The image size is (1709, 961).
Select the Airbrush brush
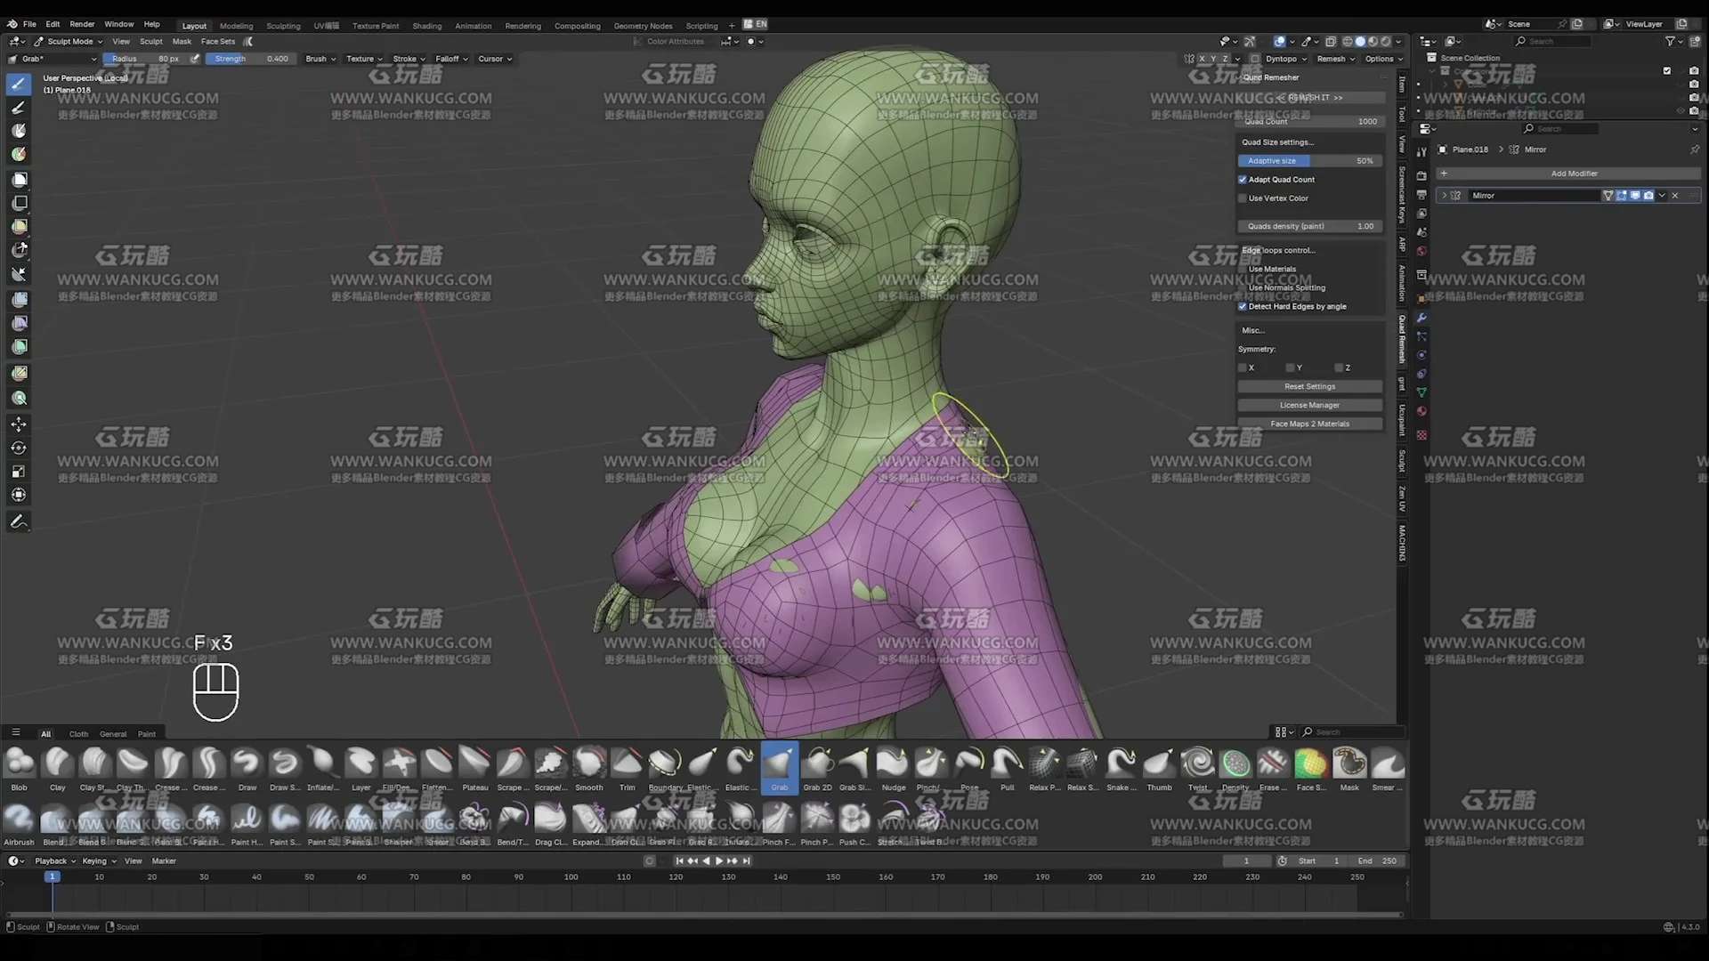click(x=19, y=824)
